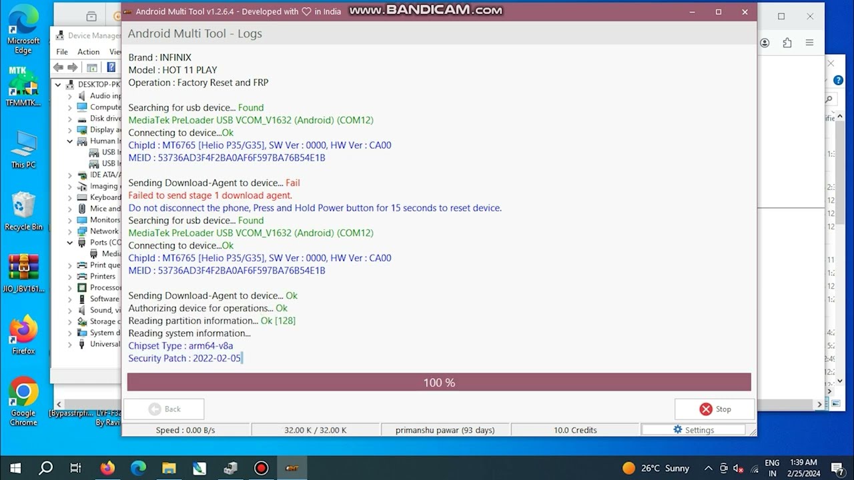The width and height of the screenshot is (854, 480).
Task: Switch to Device Manager taskbar icon
Action: point(230,468)
